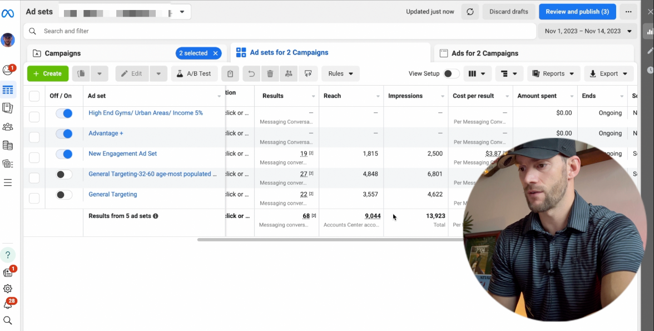Click the refresh data icon
The image size is (654, 331).
470,12
